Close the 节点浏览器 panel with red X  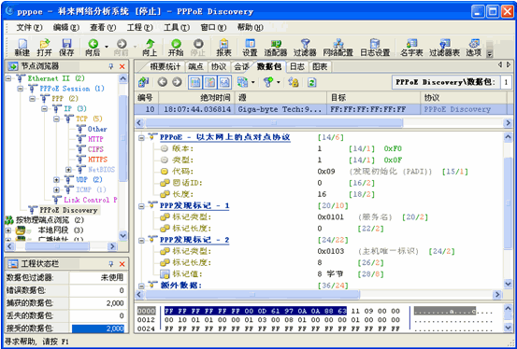pyautogui.click(x=122, y=66)
